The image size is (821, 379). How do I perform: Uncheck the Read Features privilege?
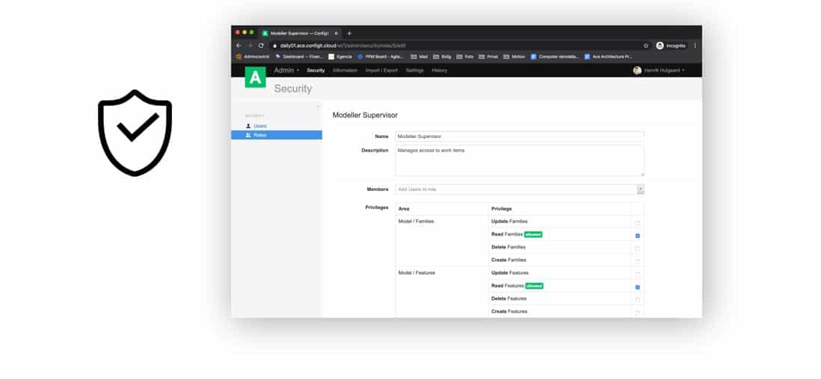coord(637,286)
